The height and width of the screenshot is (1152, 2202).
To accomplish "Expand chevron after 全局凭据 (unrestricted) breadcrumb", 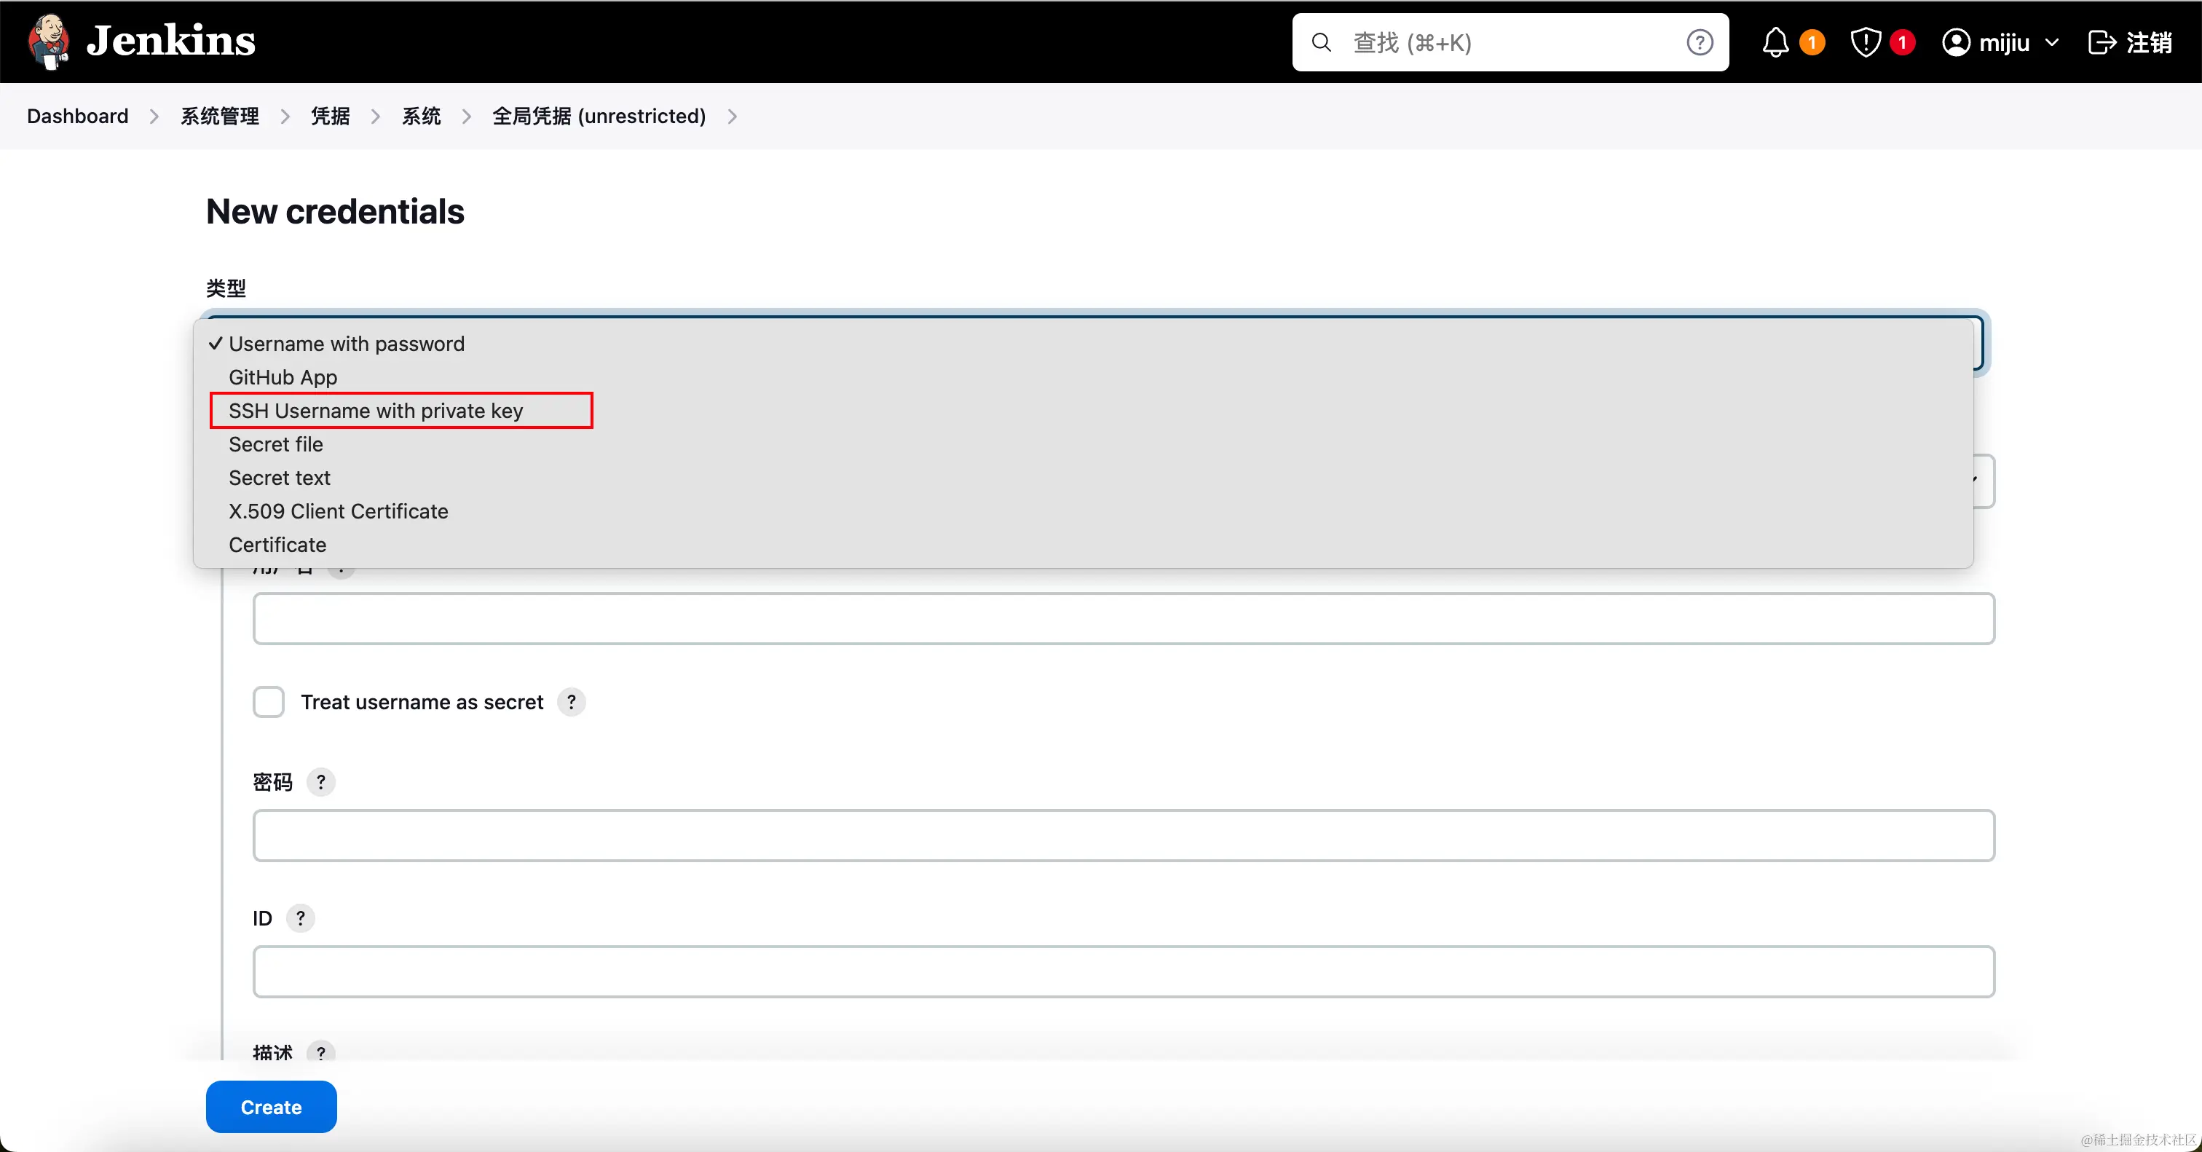I will click(733, 117).
